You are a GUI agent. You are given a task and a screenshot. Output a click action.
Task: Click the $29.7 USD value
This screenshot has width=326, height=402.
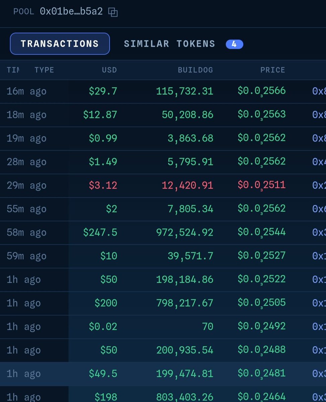103,91
